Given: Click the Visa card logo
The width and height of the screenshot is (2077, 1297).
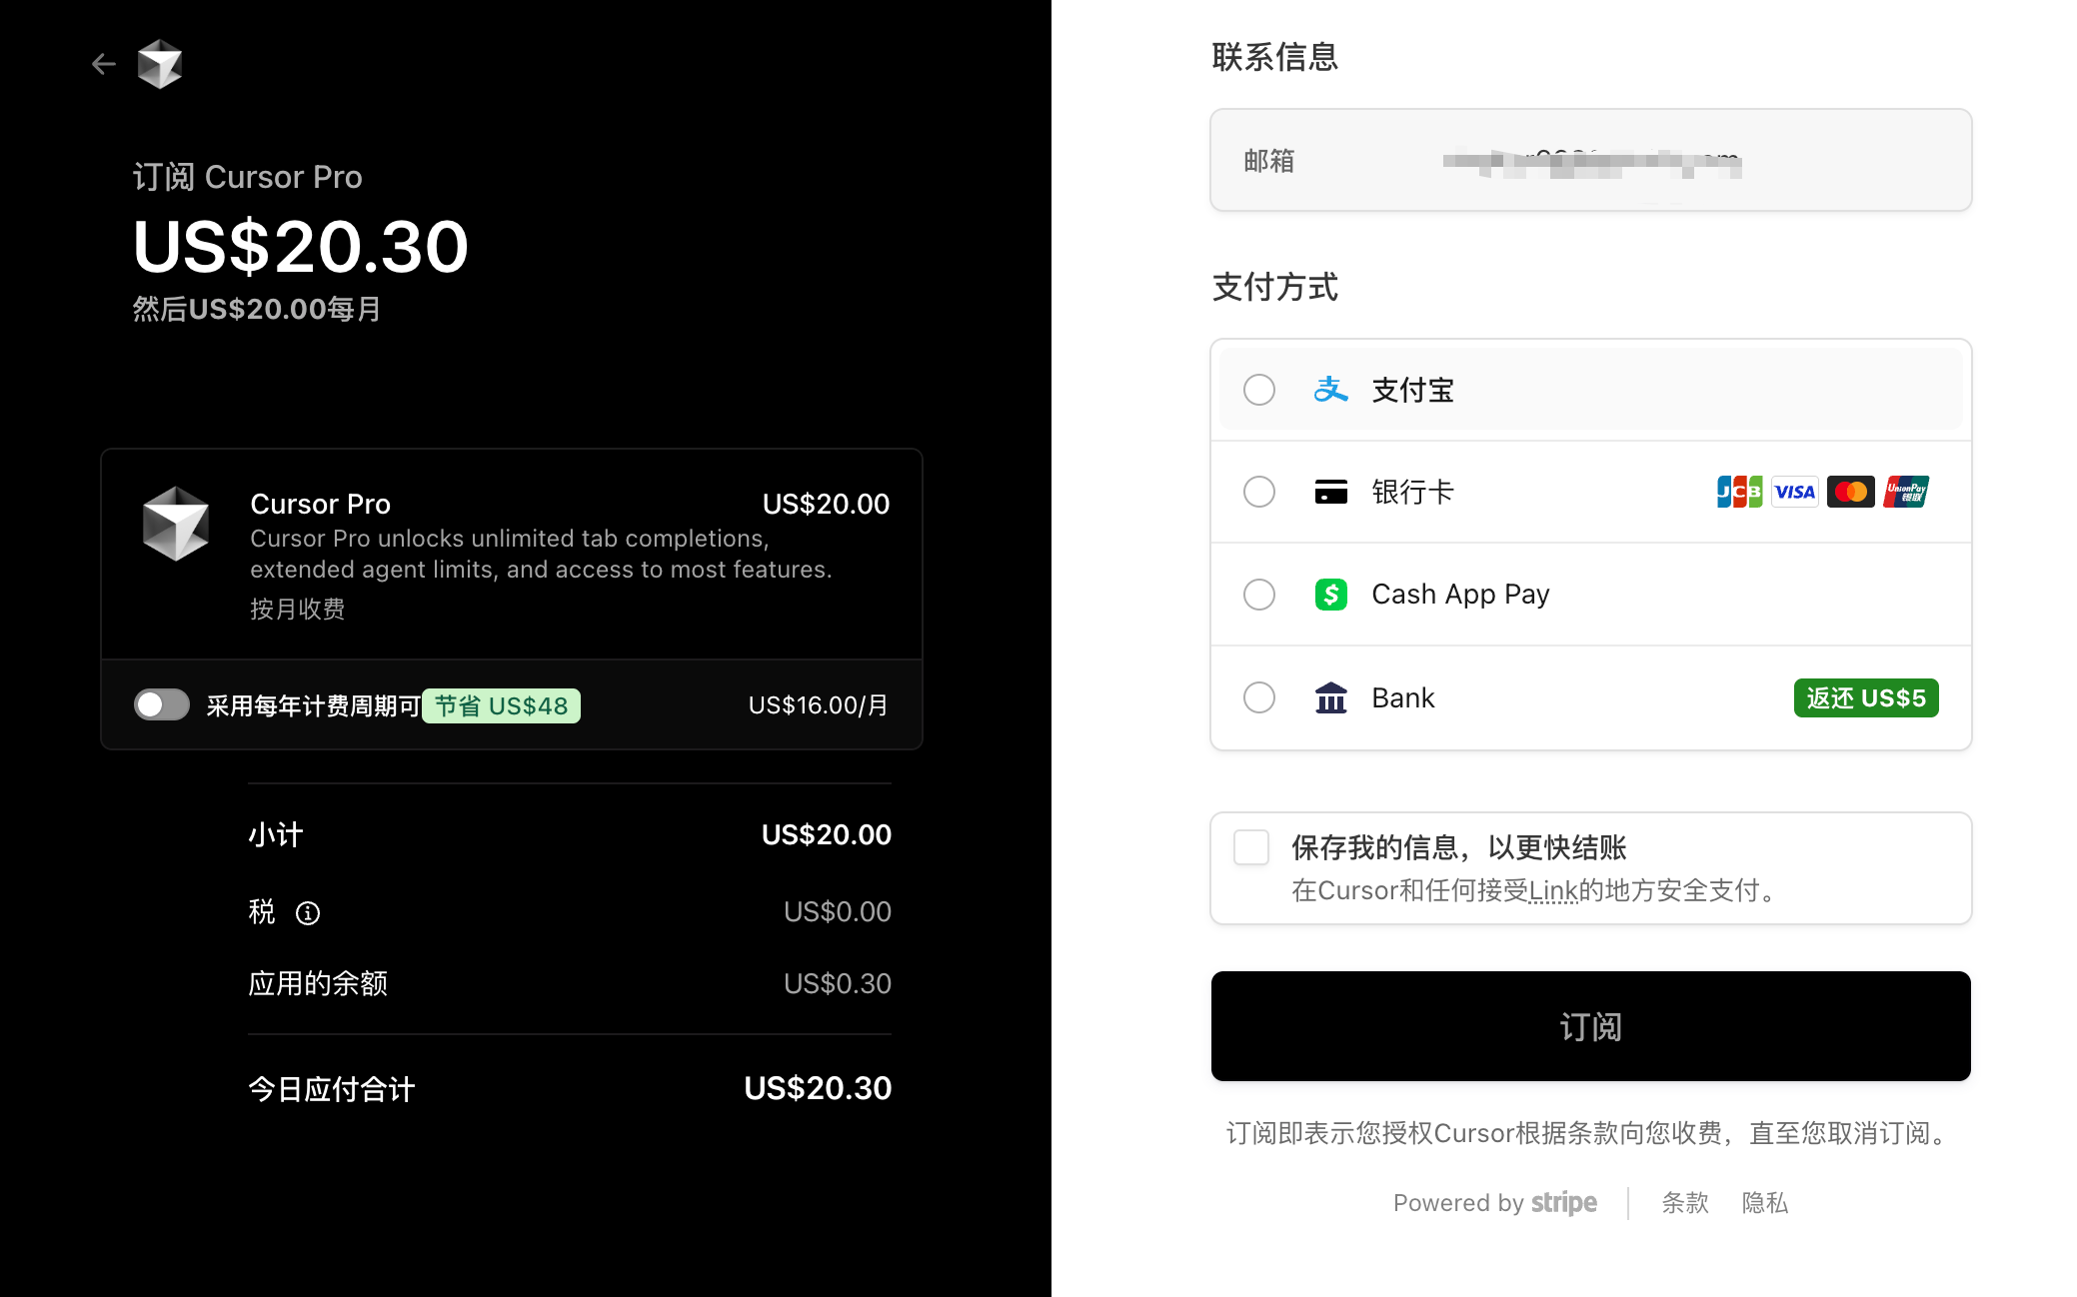Looking at the screenshot, I should tap(1794, 492).
